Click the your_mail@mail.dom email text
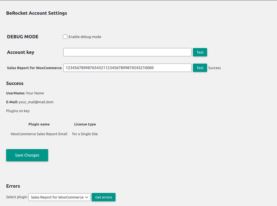Image resolution: width=277 pixels, height=206 pixels. tap(36, 102)
